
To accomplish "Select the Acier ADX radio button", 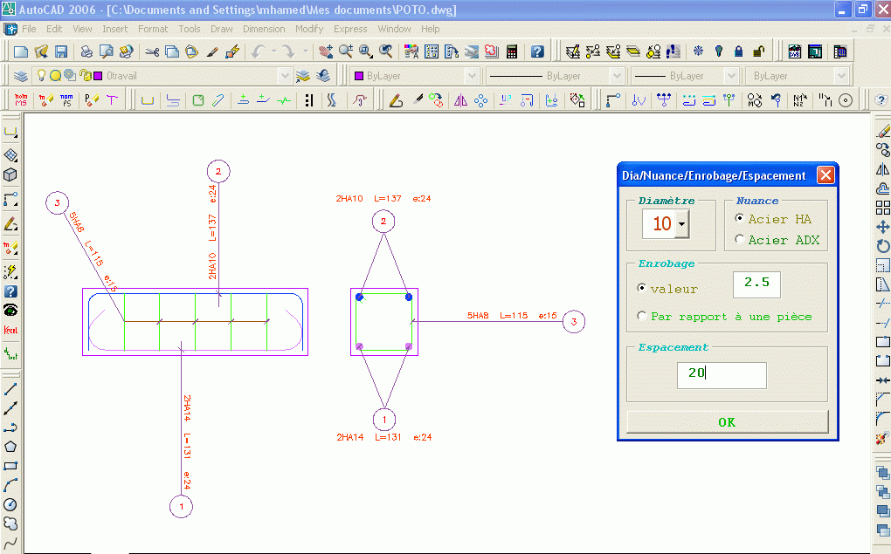I will pyautogui.click(x=740, y=240).
